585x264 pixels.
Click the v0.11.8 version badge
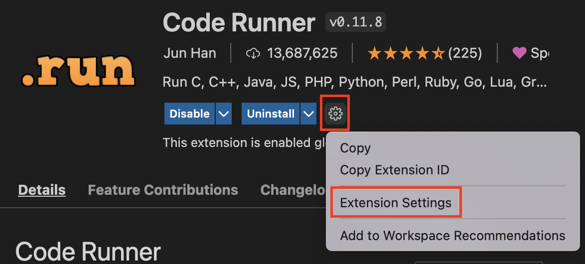[356, 22]
